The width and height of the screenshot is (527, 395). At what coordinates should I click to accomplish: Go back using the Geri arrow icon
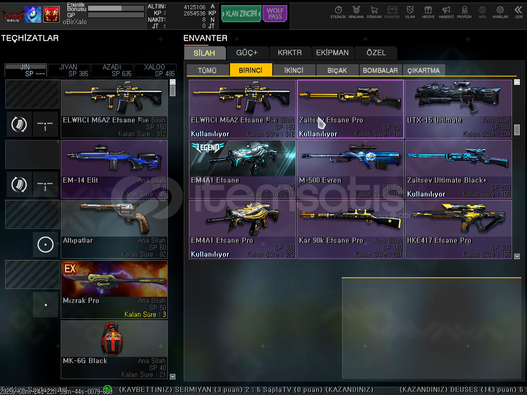pyautogui.click(x=519, y=12)
